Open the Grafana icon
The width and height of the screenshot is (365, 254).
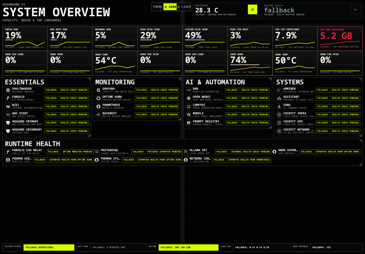pos(98,90)
